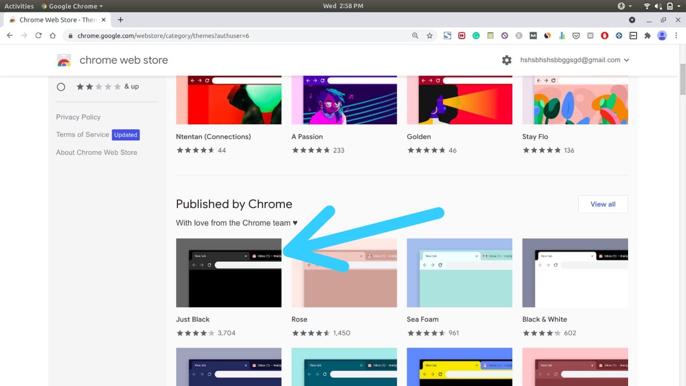686x386 pixels.
Task: Click the black boxed-arrow extension icon
Action: (633, 35)
